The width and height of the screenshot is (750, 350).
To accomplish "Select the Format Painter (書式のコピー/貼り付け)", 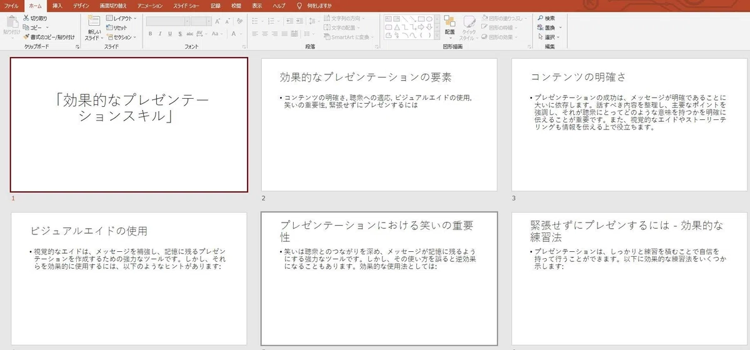I will pos(48,37).
